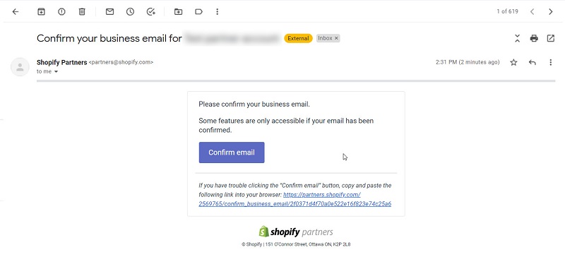Archive this email
The height and width of the screenshot is (257, 565).
[x=42, y=11]
